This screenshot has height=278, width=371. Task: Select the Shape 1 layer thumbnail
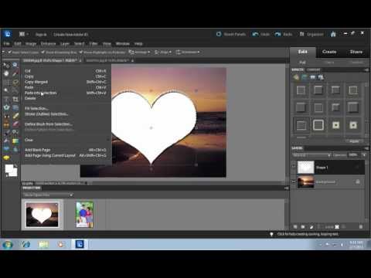point(306,168)
